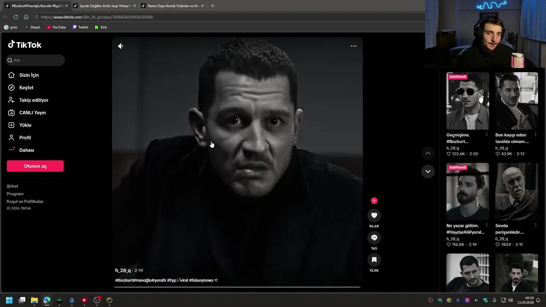Switch to the 'Ramiz Dayı' browser tab
Viewport: 546px width, 307px height.
172,6
